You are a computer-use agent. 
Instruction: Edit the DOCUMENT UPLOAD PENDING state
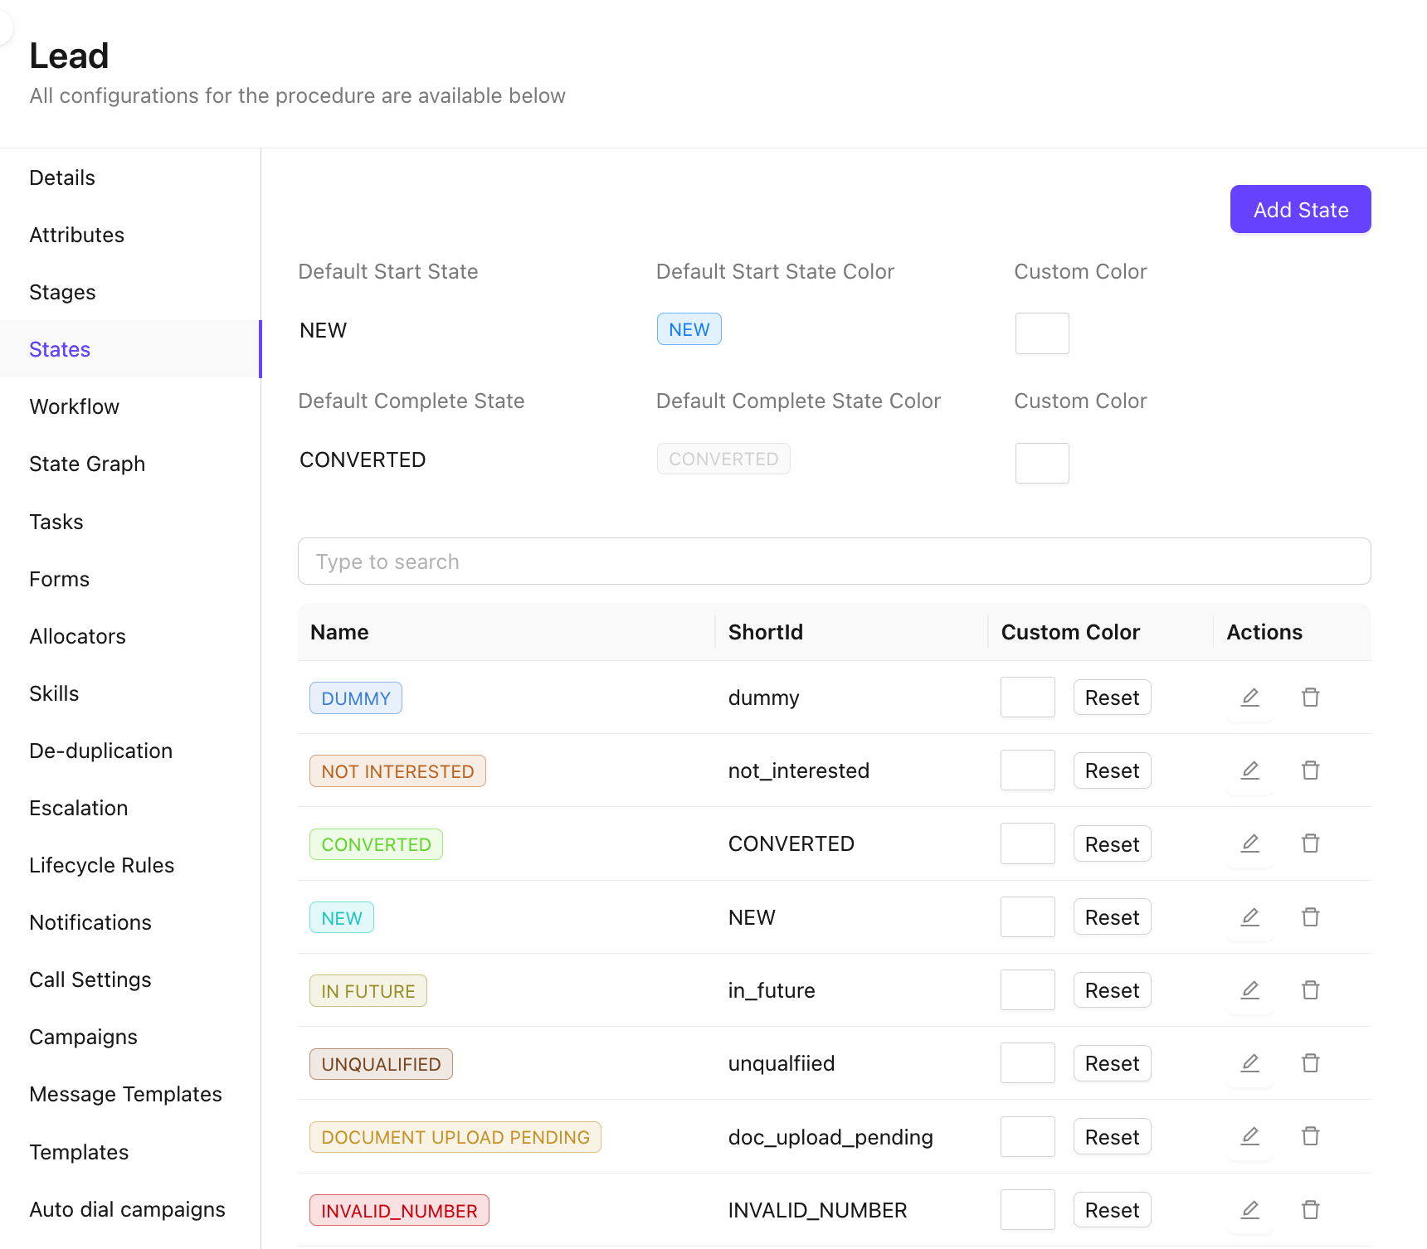tap(1249, 1136)
